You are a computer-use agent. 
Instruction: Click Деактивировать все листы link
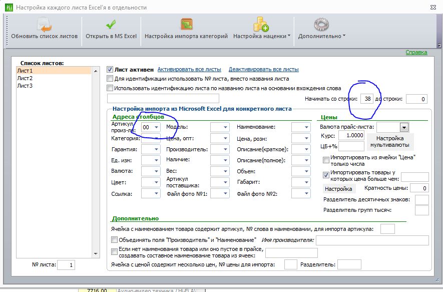click(264, 69)
